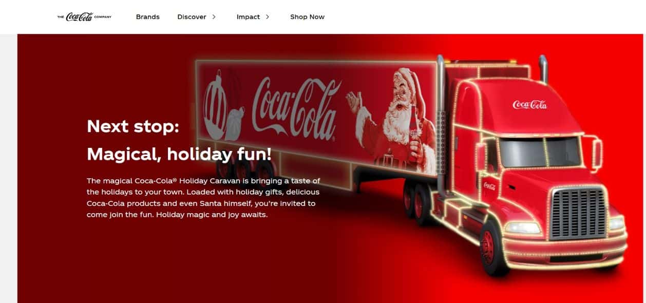
Task: Click the 'Next stop:' heading text
Action: (x=133, y=126)
